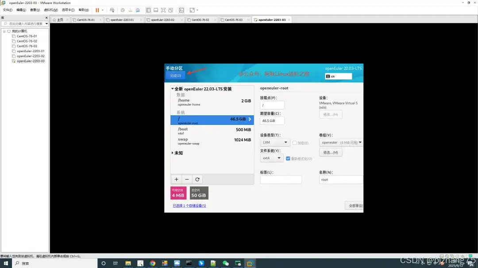Toggle the library sidebar view icon
Image resolution: width=478 pixels, height=268 pixels.
[x=148, y=10]
